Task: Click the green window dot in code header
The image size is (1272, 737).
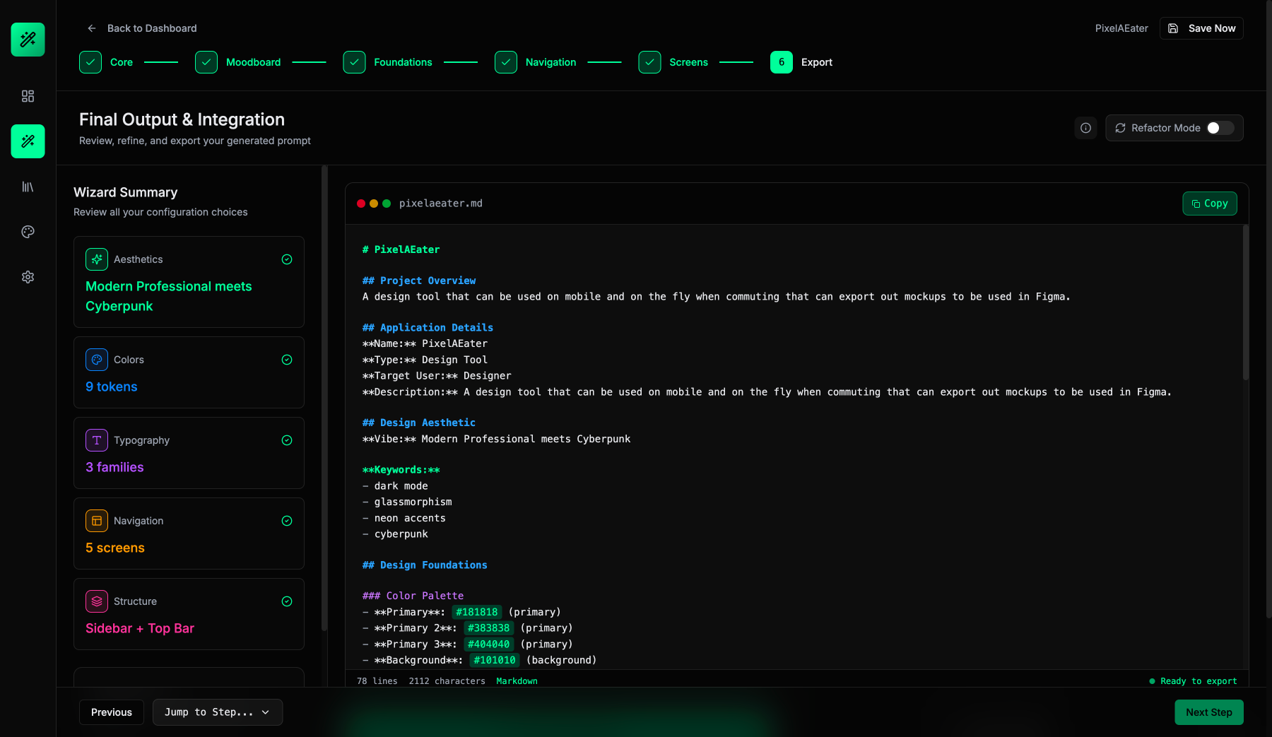Action: [x=387, y=204]
